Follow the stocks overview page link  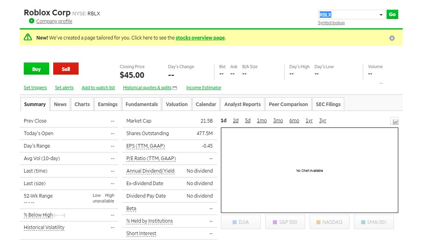pyautogui.click(x=200, y=38)
